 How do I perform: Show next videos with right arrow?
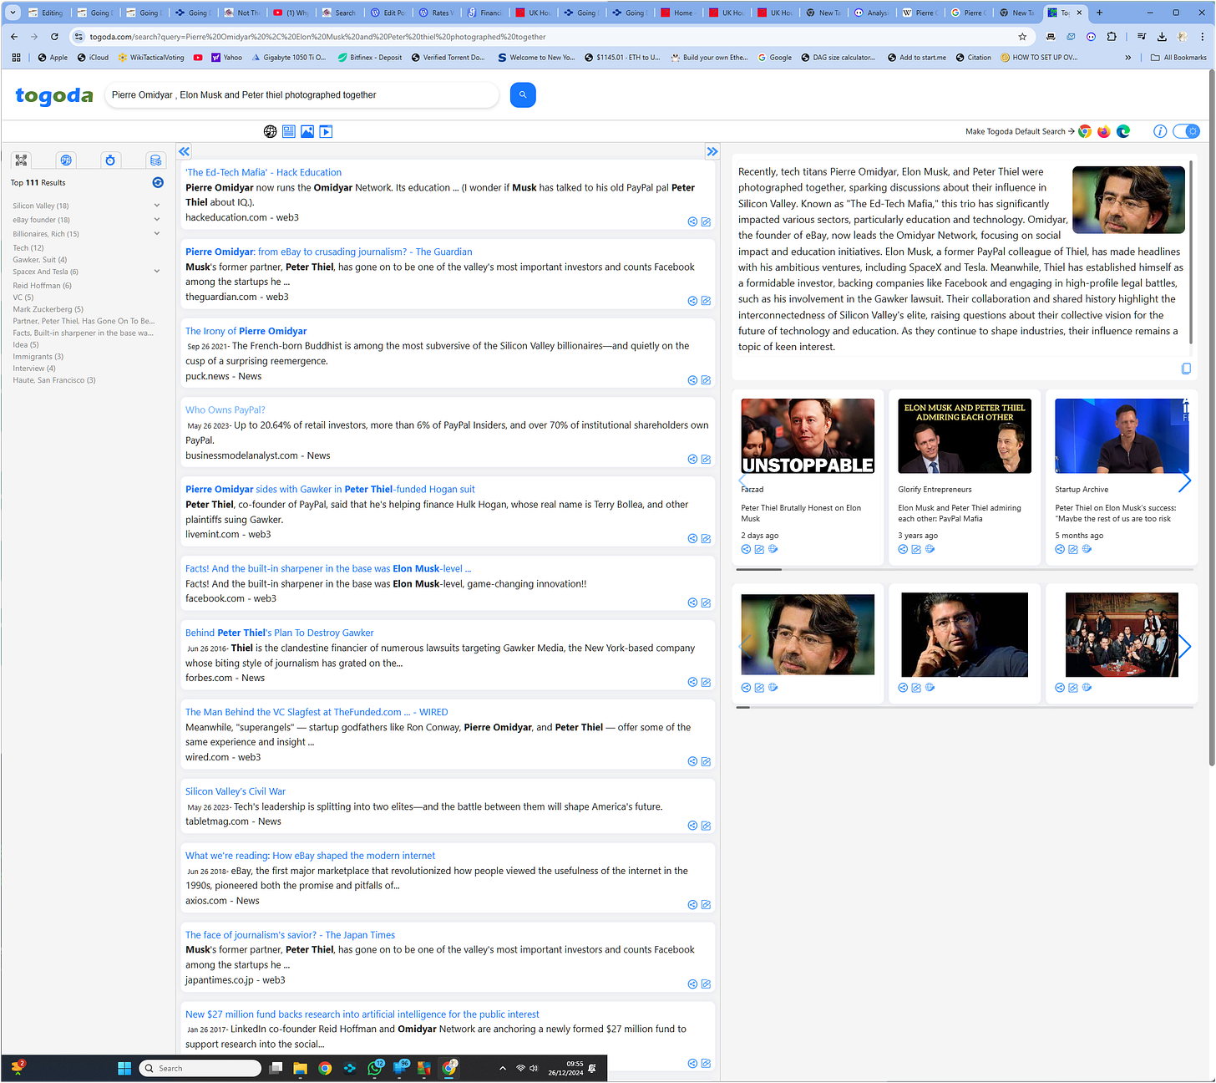(1184, 480)
